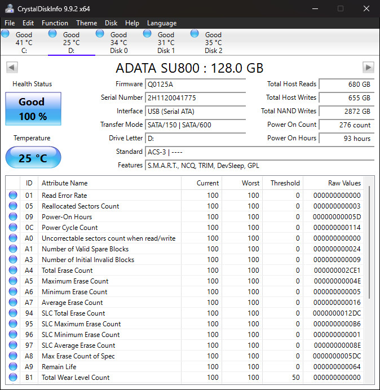This screenshot has width=380, height=390.
Task: Select raw value 000000002CE1
Action: pyautogui.click(x=337, y=271)
